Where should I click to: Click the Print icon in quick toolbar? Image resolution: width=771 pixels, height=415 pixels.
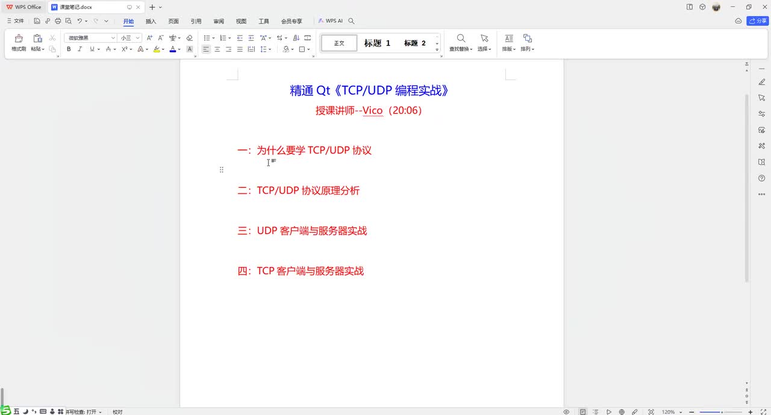(58, 21)
